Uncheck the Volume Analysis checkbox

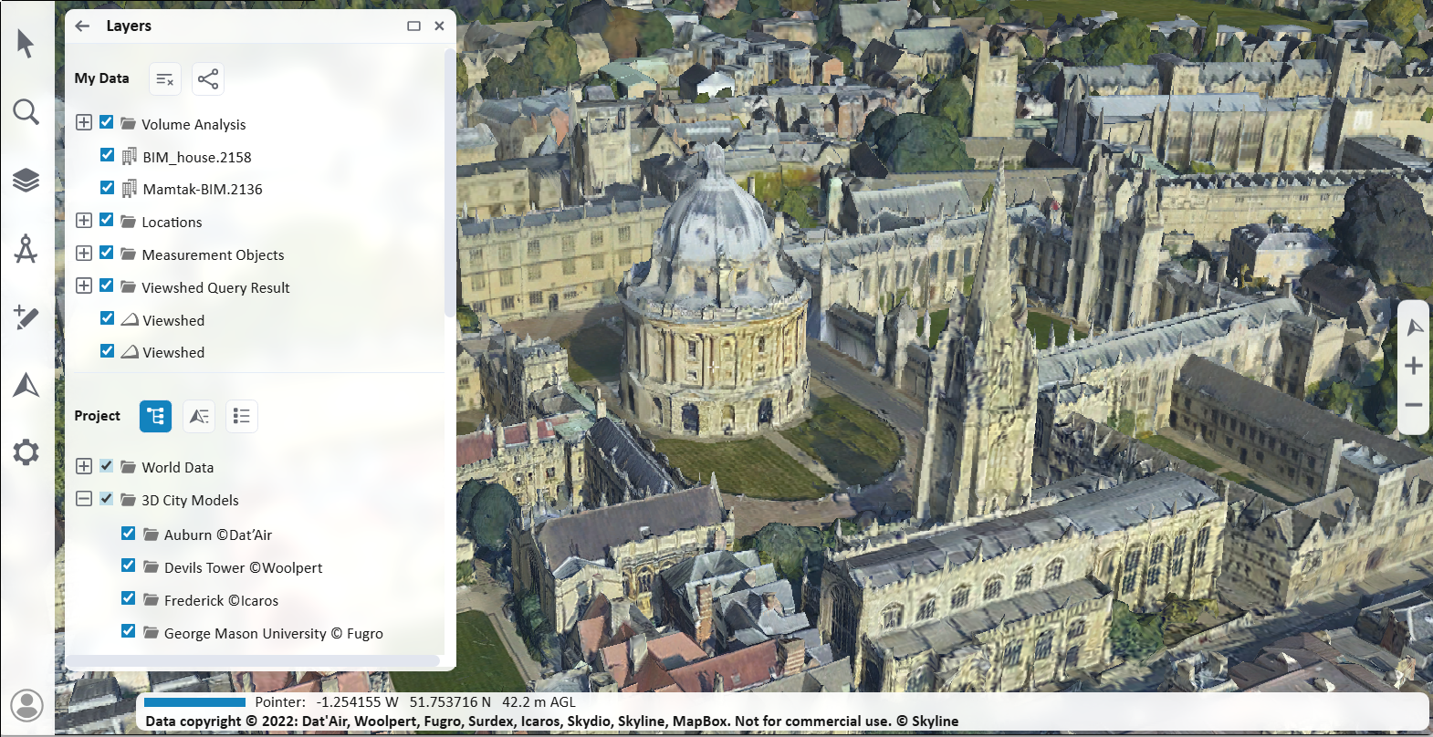pyautogui.click(x=107, y=121)
